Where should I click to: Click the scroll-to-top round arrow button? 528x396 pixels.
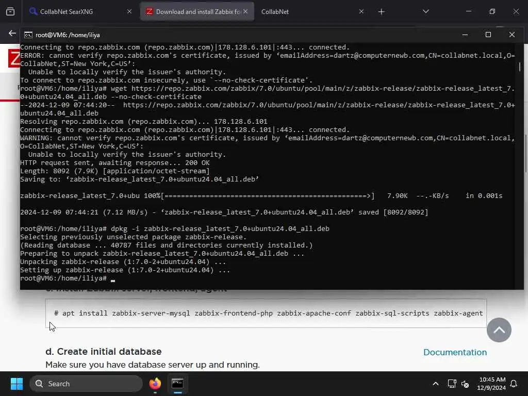point(499,330)
